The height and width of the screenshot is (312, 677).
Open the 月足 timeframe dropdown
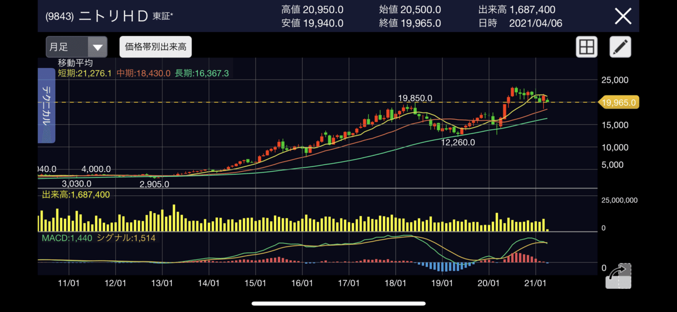click(x=77, y=47)
